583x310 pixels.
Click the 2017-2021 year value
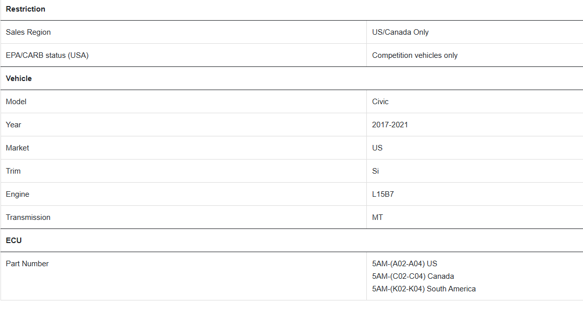pos(390,125)
